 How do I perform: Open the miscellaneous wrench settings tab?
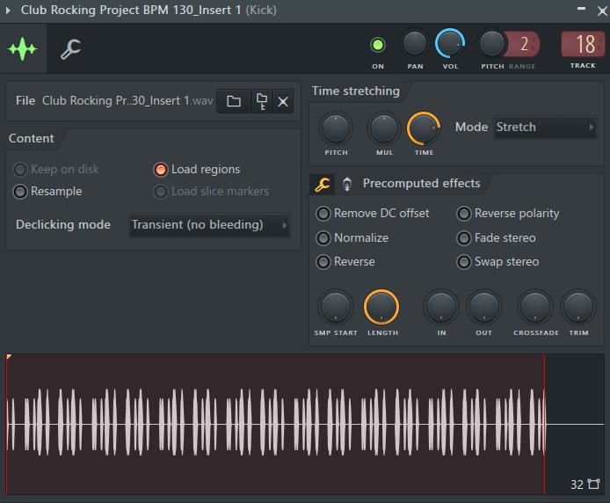70,49
